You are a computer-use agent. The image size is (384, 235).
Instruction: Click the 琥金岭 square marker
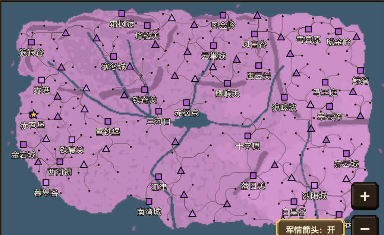tap(338, 32)
